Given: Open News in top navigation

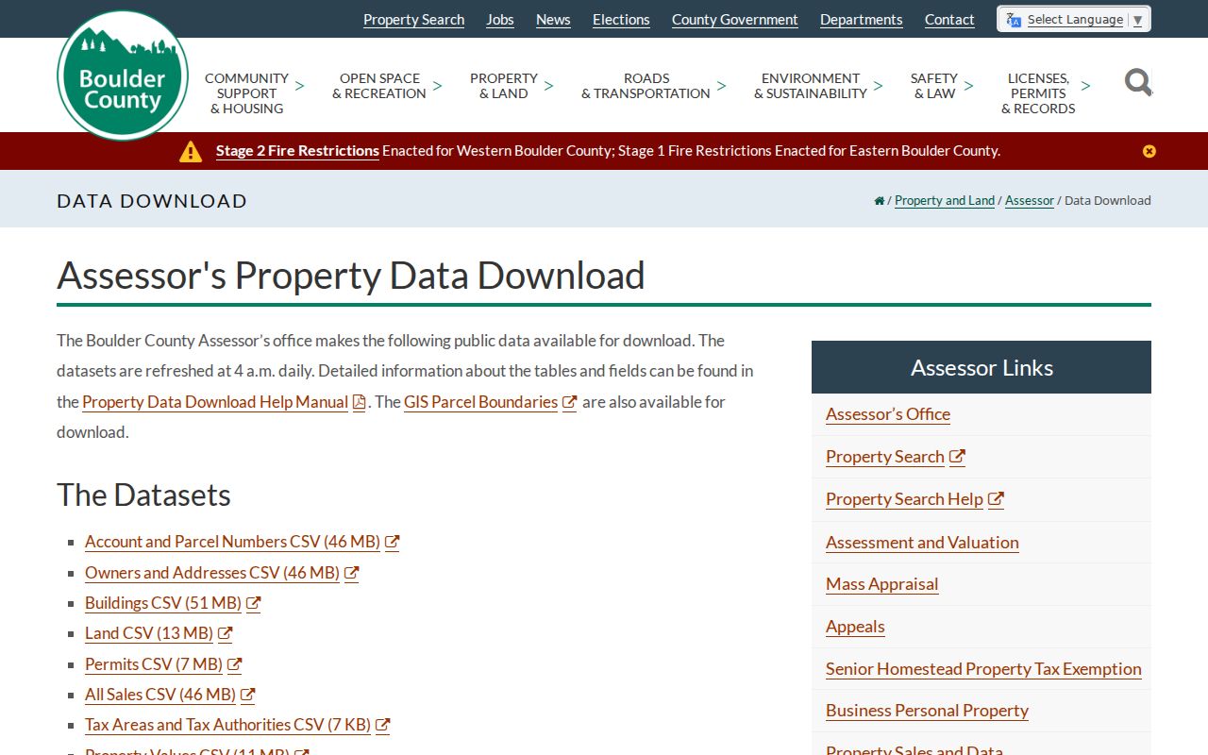Looking at the screenshot, I should coord(553,20).
